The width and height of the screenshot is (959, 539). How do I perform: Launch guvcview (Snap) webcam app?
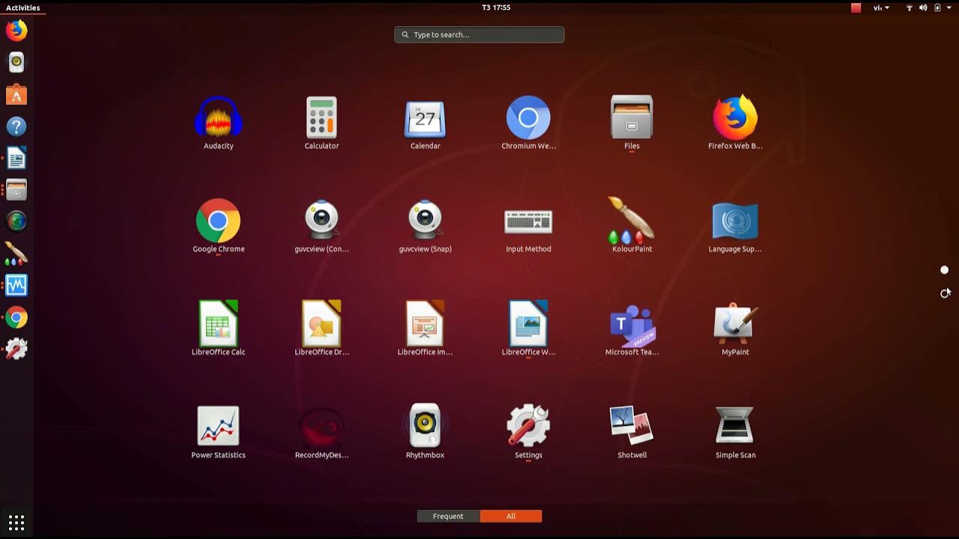click(425, 225)
